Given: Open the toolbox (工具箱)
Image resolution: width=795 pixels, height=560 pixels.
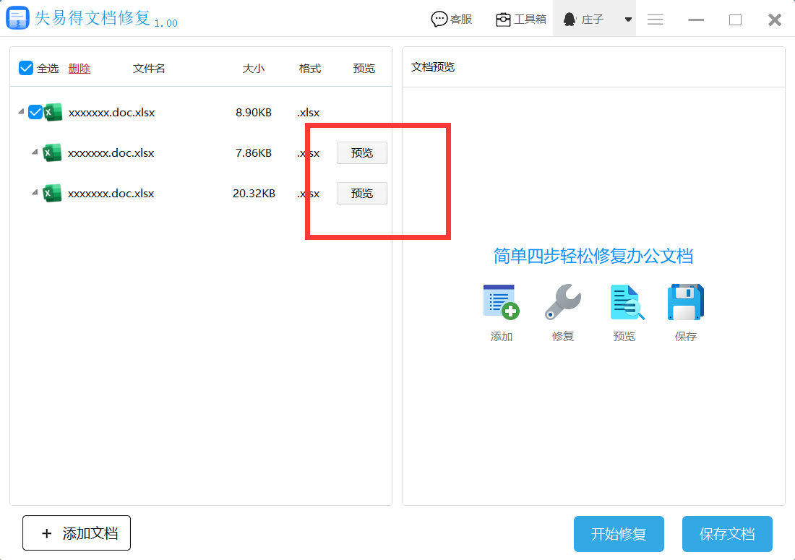Looking at the screenshot, I should point(520,20).
